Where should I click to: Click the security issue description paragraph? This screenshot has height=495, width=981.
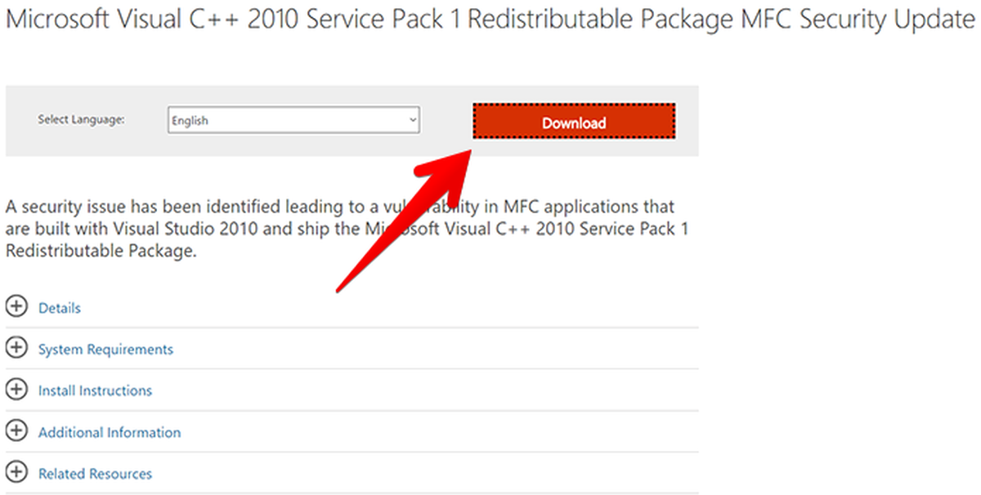[347, 229]
